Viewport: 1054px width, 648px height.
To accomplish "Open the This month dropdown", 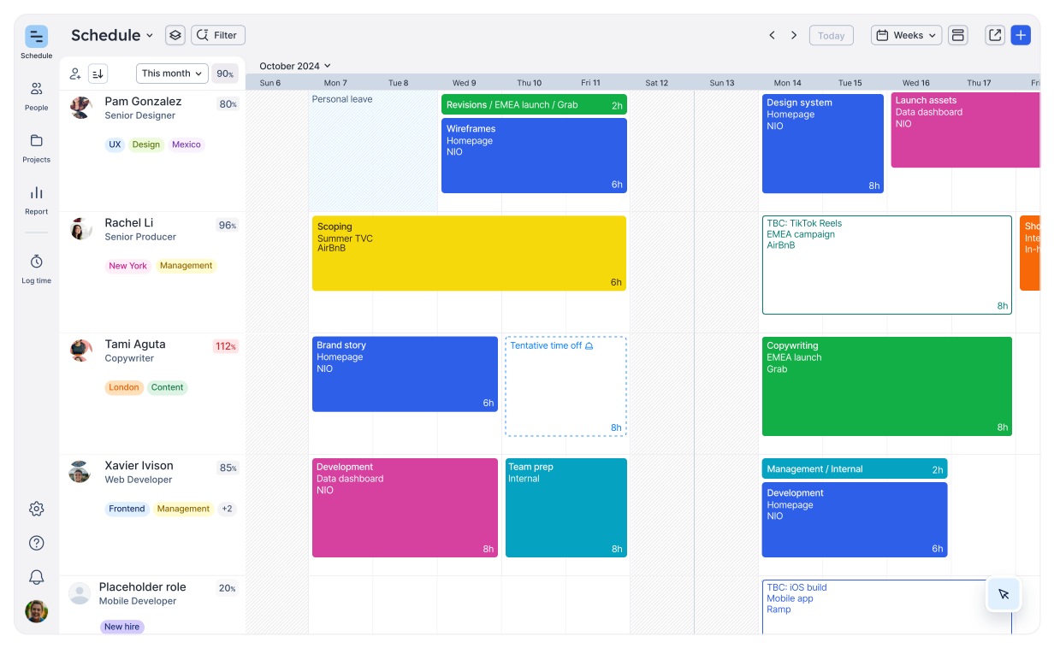I will [x=171, y=74].
